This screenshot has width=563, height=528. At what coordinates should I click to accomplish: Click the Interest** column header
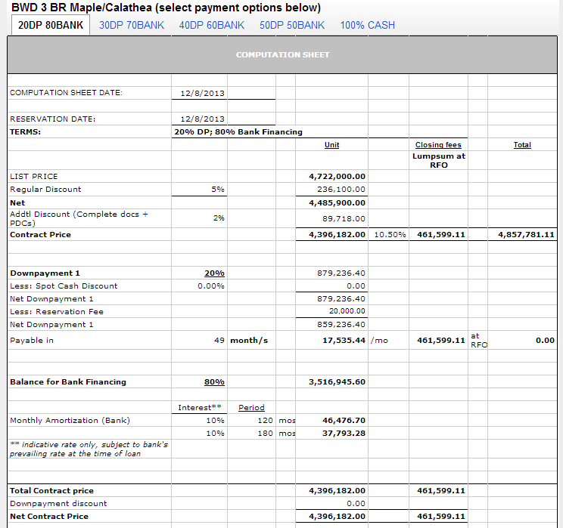(200, 408)
